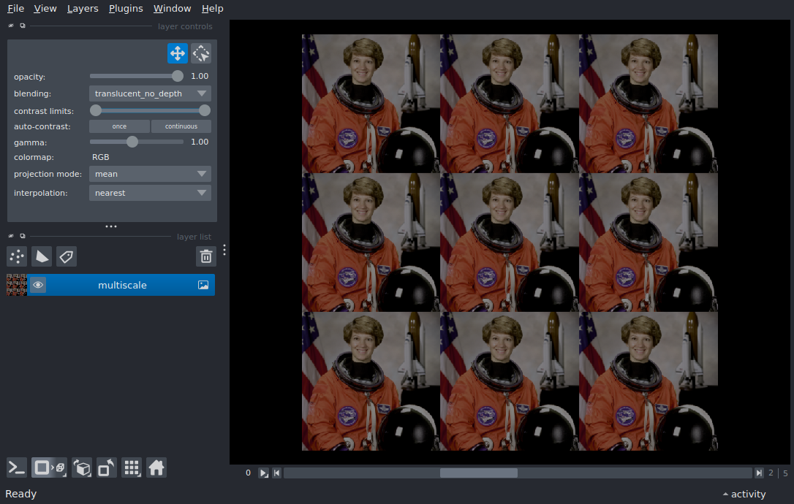Image resolution: width=794 pixels, height=504 pixels.
Task: Open the Plugins menu
Action: click(126, 9)
